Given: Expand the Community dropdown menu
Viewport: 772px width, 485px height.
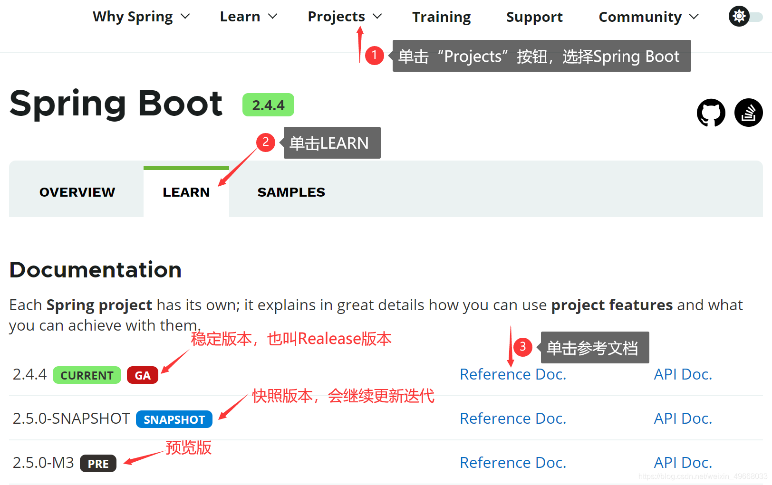Looking at the screenshot, I should click(x=648, y=17).
